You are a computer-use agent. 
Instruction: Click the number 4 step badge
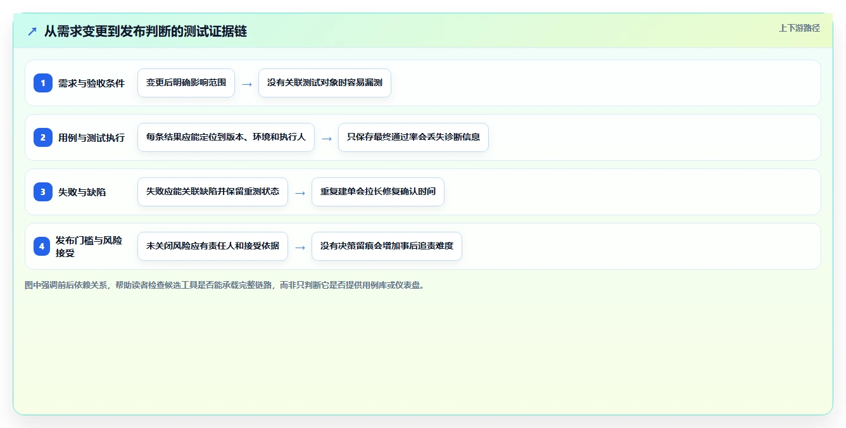[x=42, y=246]
